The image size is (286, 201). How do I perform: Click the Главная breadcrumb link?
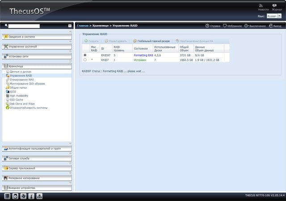[83, 26]
